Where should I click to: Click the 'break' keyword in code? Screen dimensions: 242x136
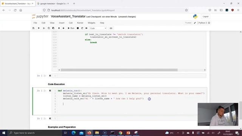(93, 42)
